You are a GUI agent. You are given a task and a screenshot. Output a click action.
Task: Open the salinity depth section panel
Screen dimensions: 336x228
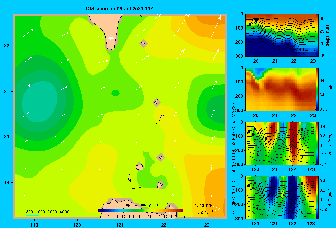pos(281,89)
